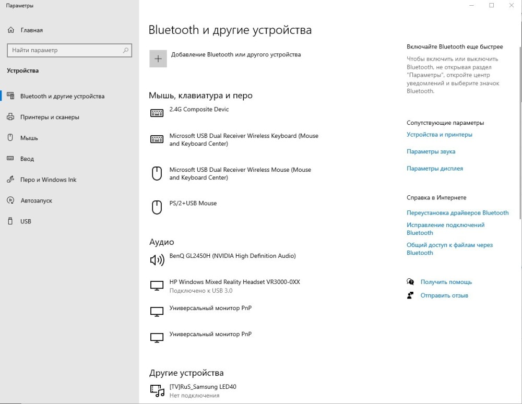Click the Home house icon in sidebar
522x404 pixels.
point(10,30)
